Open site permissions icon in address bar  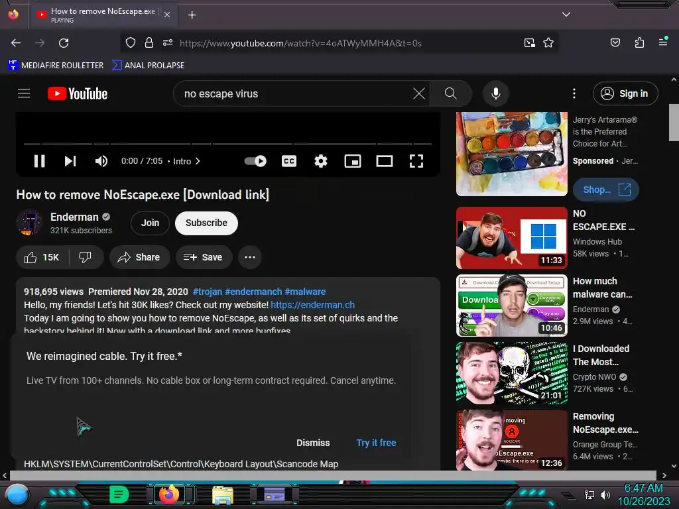click(x=168, y=42)
